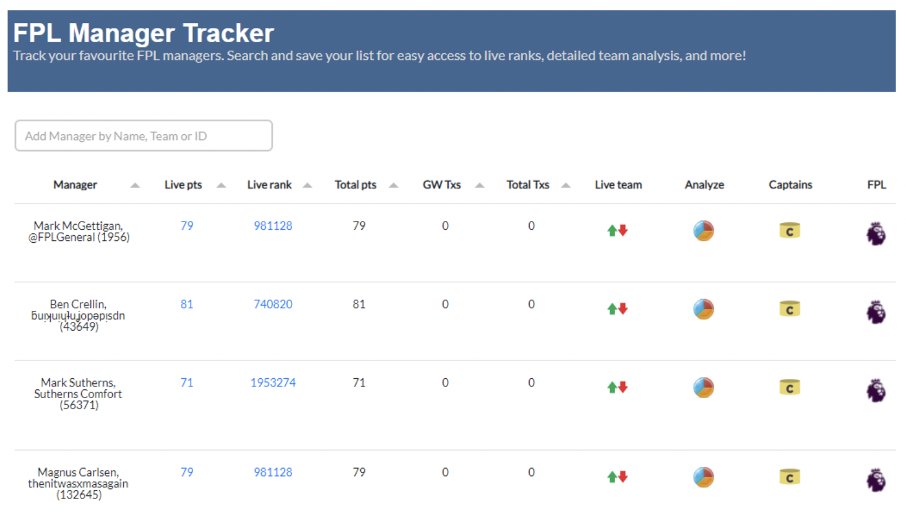
Task: View live team arrows for Ben Crellin
Action: click(x=617, y=308)
